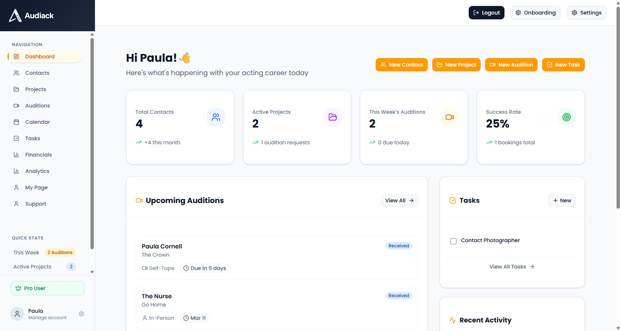
Task: Click the Projects folder icon in sidebar
Action: tap(16, 89)
